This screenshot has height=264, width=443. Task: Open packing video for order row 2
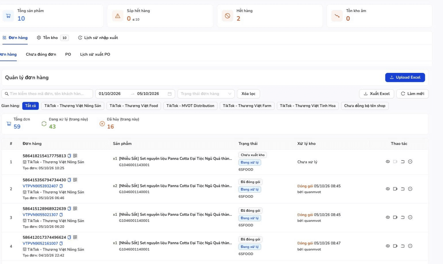pos(395,189)
